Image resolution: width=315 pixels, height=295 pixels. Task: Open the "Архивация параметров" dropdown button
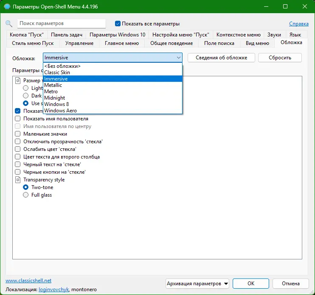(x=197, y=284)
